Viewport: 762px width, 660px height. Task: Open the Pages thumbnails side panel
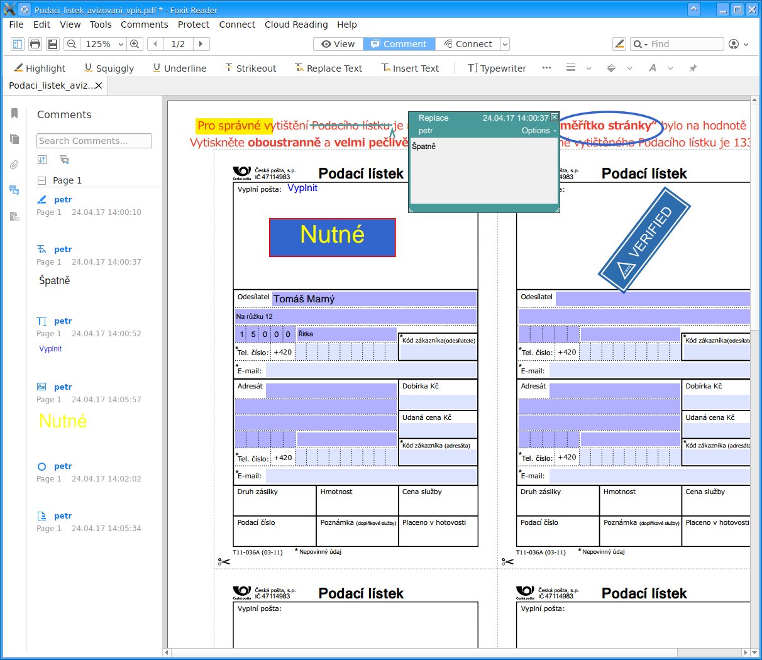click(14, 139)
